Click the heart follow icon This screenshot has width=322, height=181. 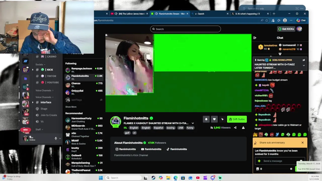click(214, 119)
